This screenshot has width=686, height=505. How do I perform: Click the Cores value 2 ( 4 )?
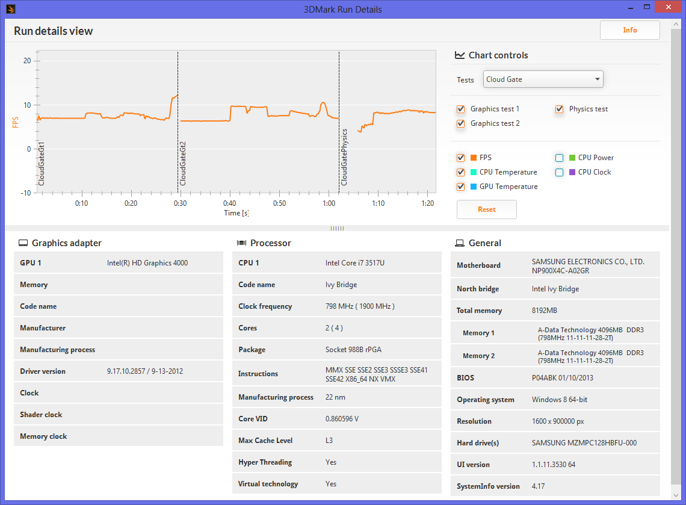pyautogui.click(x=334, y=328)
